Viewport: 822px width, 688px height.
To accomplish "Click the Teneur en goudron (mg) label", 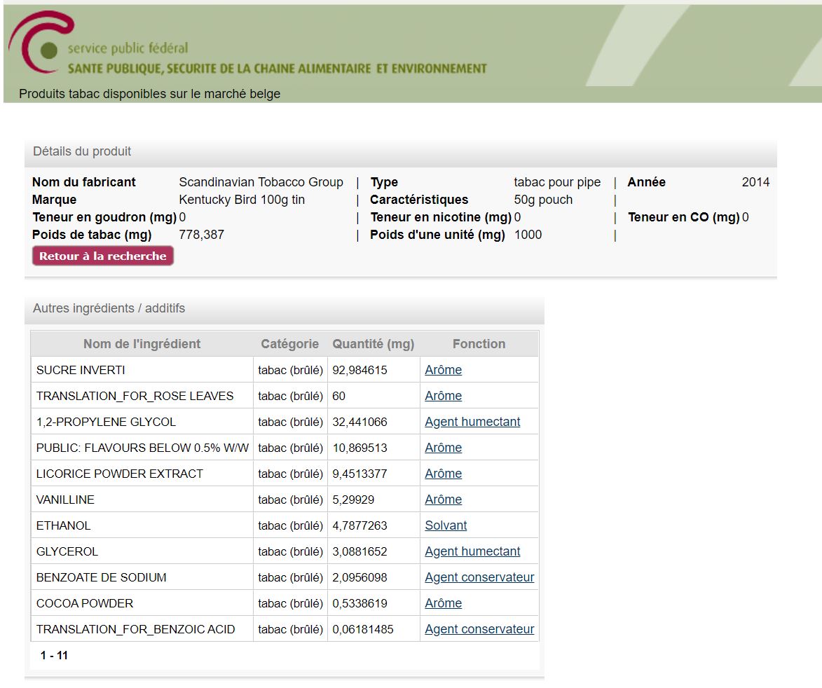I will [x=104, y=217].
